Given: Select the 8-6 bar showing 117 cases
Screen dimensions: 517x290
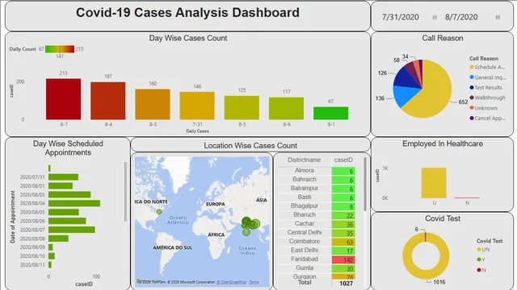Looking at the screenshot, I should coord(286,109).
